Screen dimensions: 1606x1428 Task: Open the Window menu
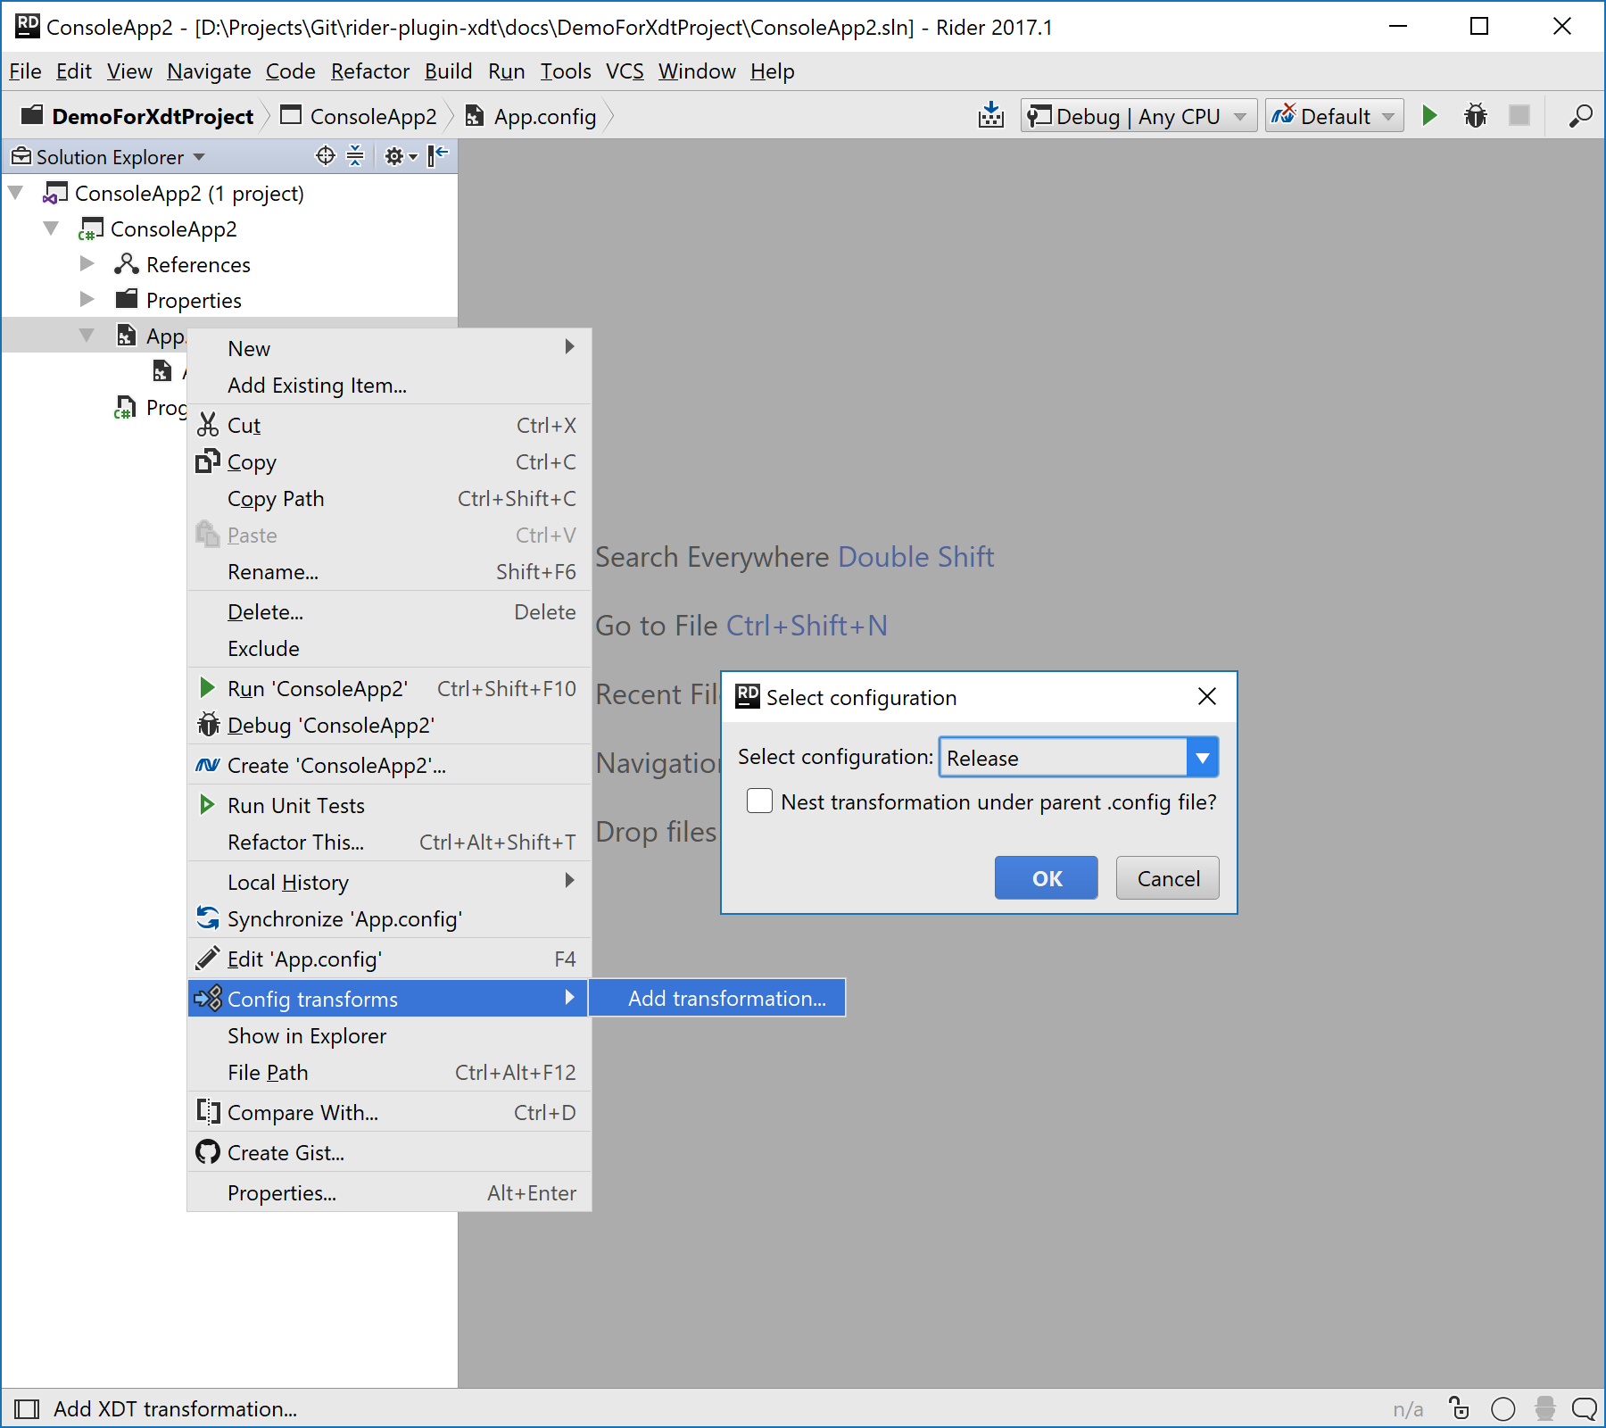pyautogui.click(x=697, y=71)
